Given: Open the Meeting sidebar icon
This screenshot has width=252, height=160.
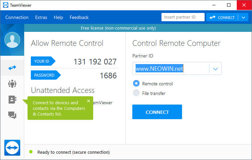Looking at the screenshot, I should tap(12, 84).
